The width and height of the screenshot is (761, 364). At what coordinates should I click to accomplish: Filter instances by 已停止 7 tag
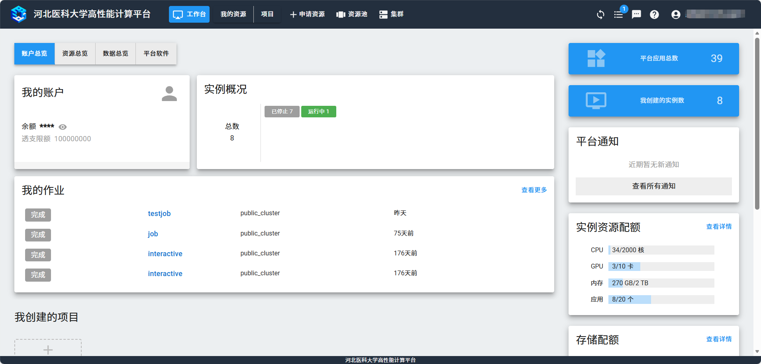[x=282, y=111]
